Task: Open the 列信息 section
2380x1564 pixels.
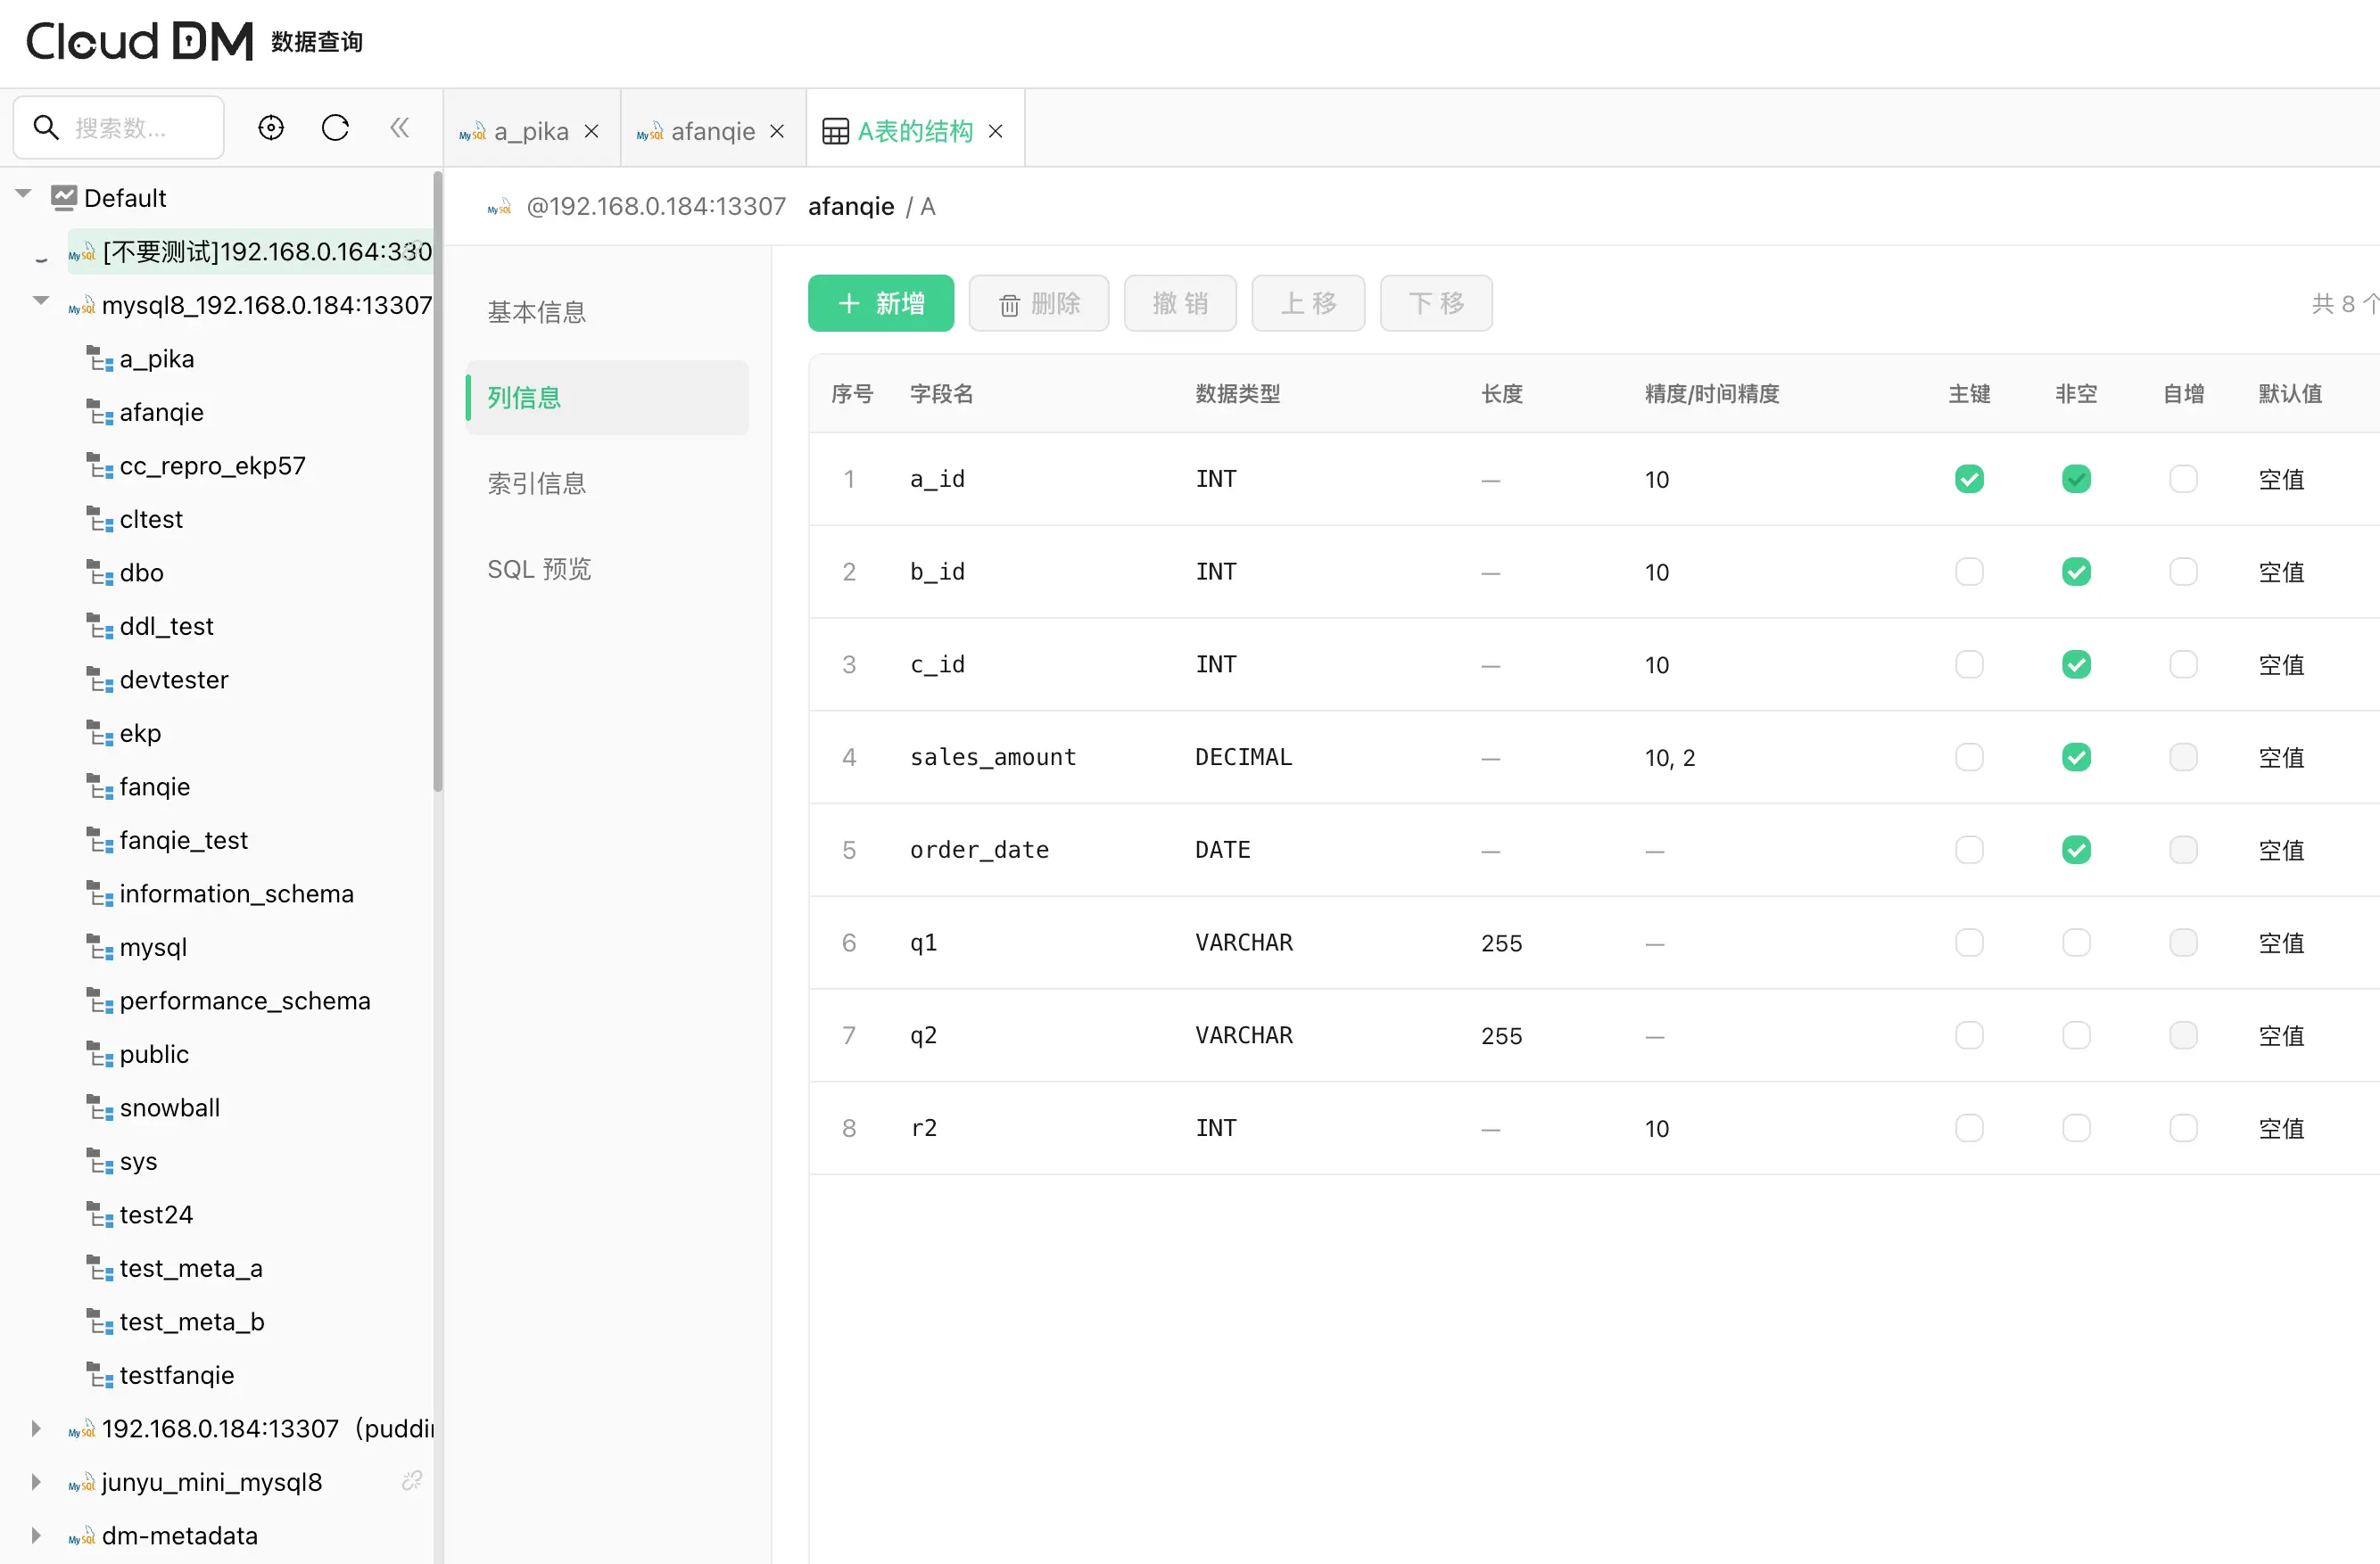Action: pos(607,398)
